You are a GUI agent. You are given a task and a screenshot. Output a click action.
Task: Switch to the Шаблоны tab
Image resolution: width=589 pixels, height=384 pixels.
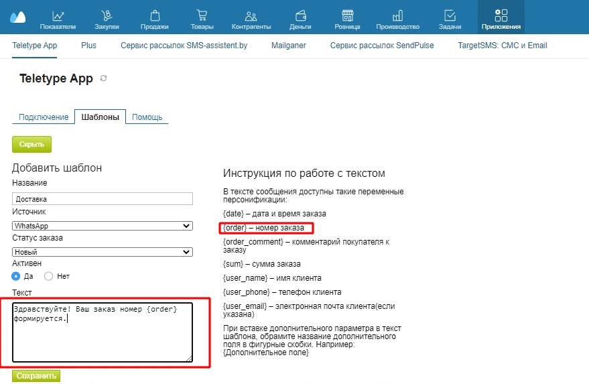[x=100, y=117]
